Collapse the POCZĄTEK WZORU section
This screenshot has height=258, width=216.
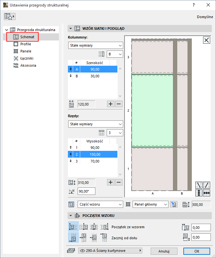pyautogui.click(x=71, y=216)
